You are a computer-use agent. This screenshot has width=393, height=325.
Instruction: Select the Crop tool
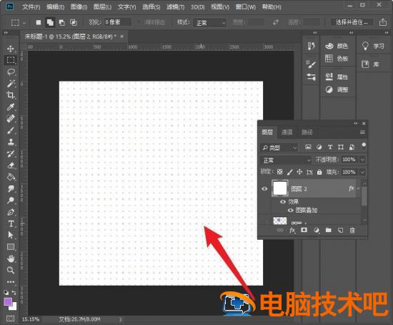point(11,95)
